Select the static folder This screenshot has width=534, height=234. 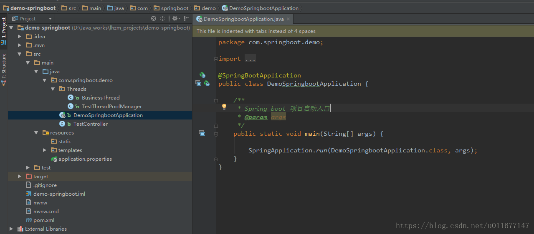point(65,142)
